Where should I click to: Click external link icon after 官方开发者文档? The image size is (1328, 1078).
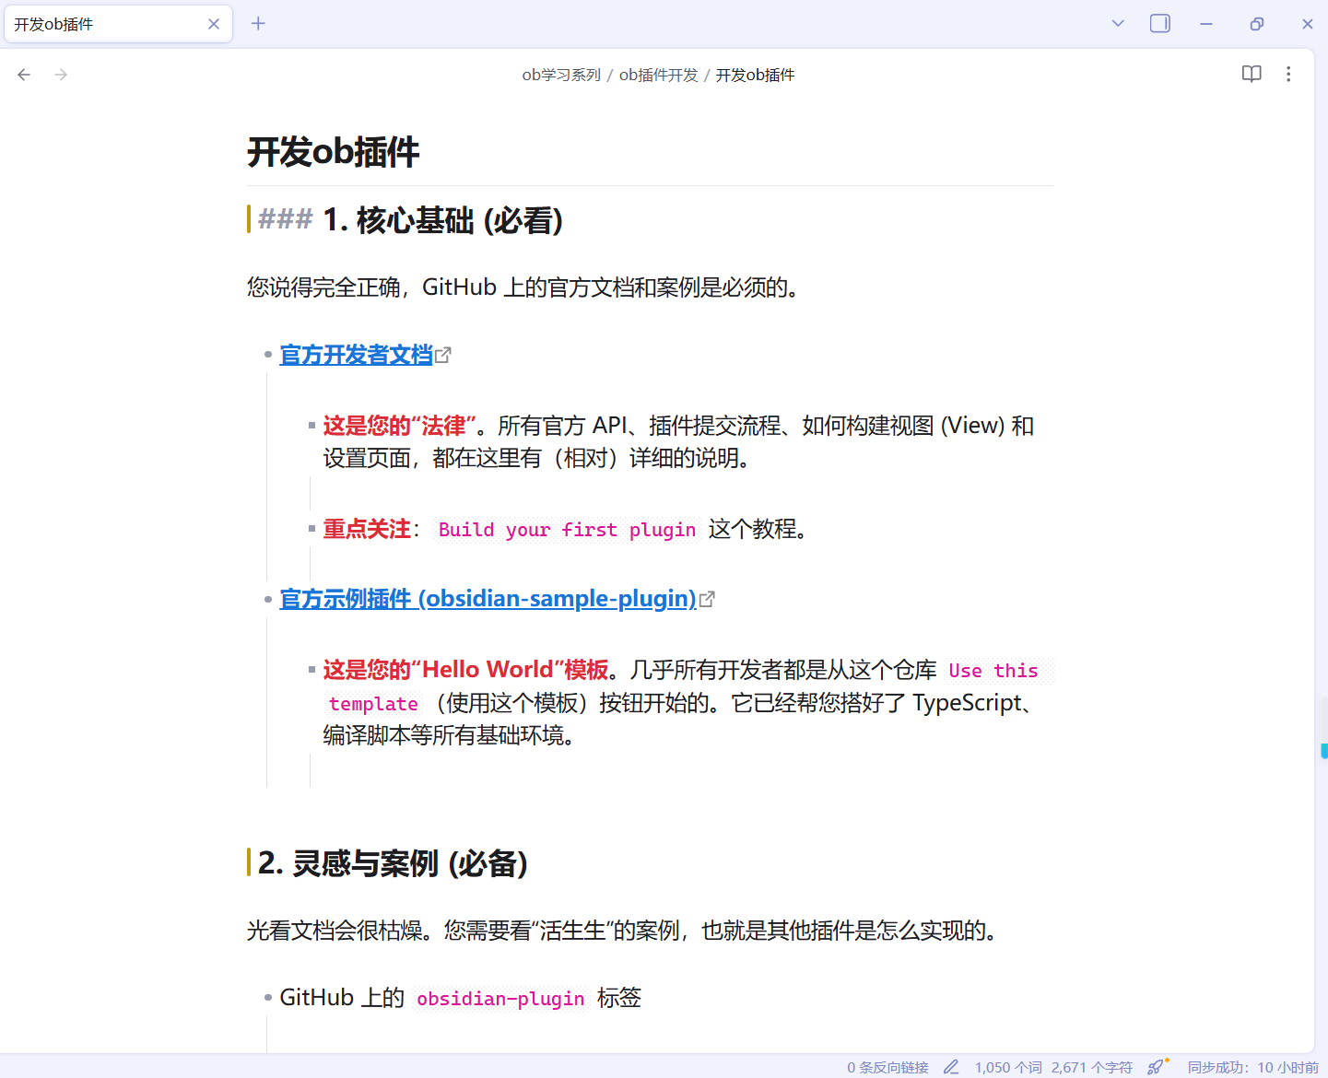(443, 355)
